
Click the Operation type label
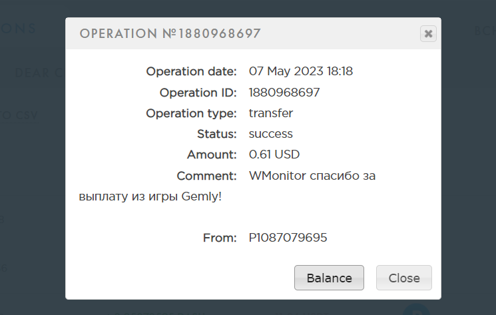pos(191,113)
